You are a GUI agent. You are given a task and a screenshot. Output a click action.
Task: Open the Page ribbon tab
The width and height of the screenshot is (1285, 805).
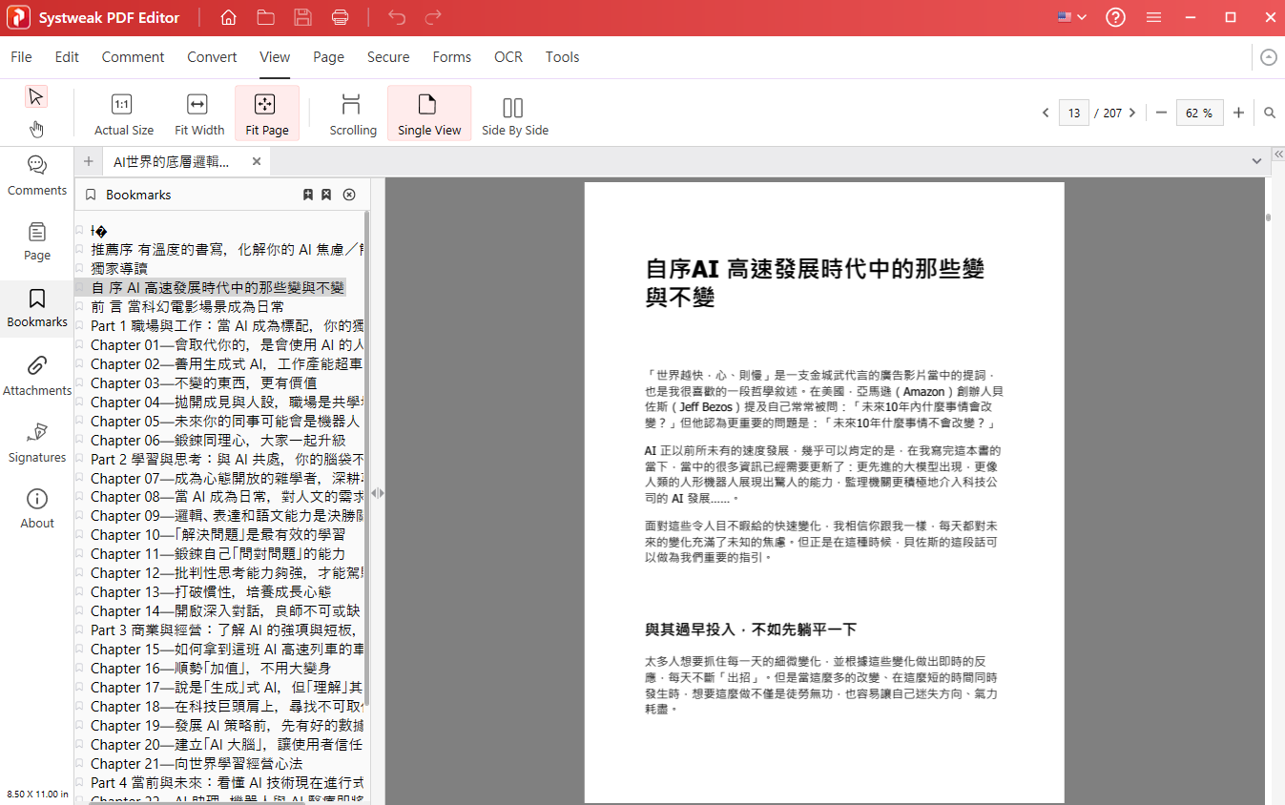(328, 57)
